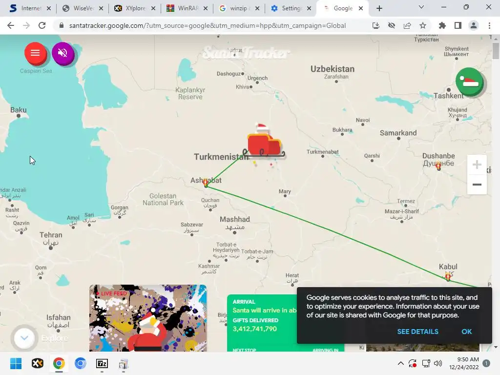Screen dimensions: 500x375
Task: Open the Chromium taskbar icon
Action: pos(81,363)
